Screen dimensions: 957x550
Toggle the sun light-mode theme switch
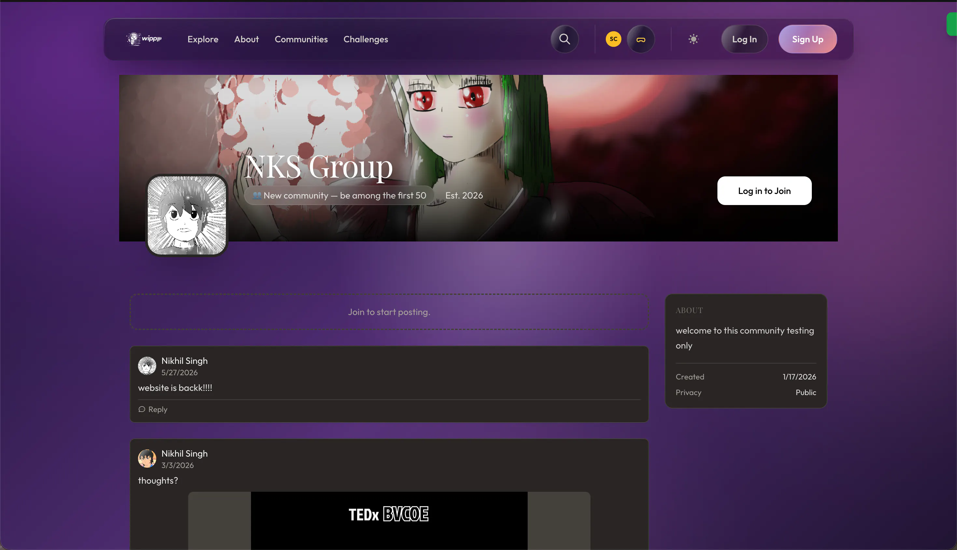[x=693, y=39]
